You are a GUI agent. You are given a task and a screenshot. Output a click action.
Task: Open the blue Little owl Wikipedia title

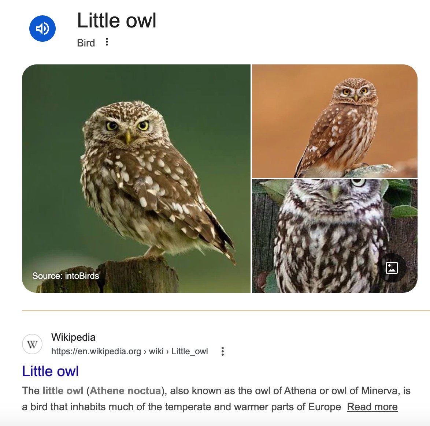[x=51, y=371]
